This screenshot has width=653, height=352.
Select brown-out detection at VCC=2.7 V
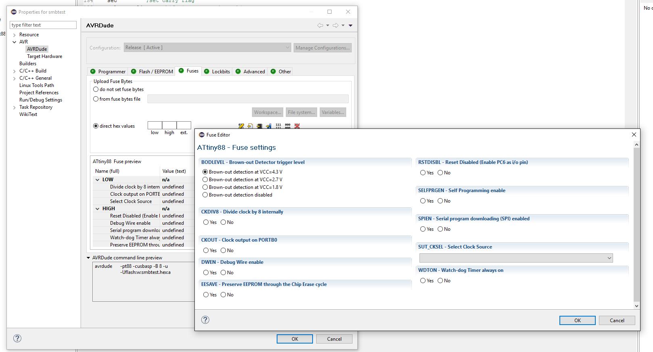(205, 180)
